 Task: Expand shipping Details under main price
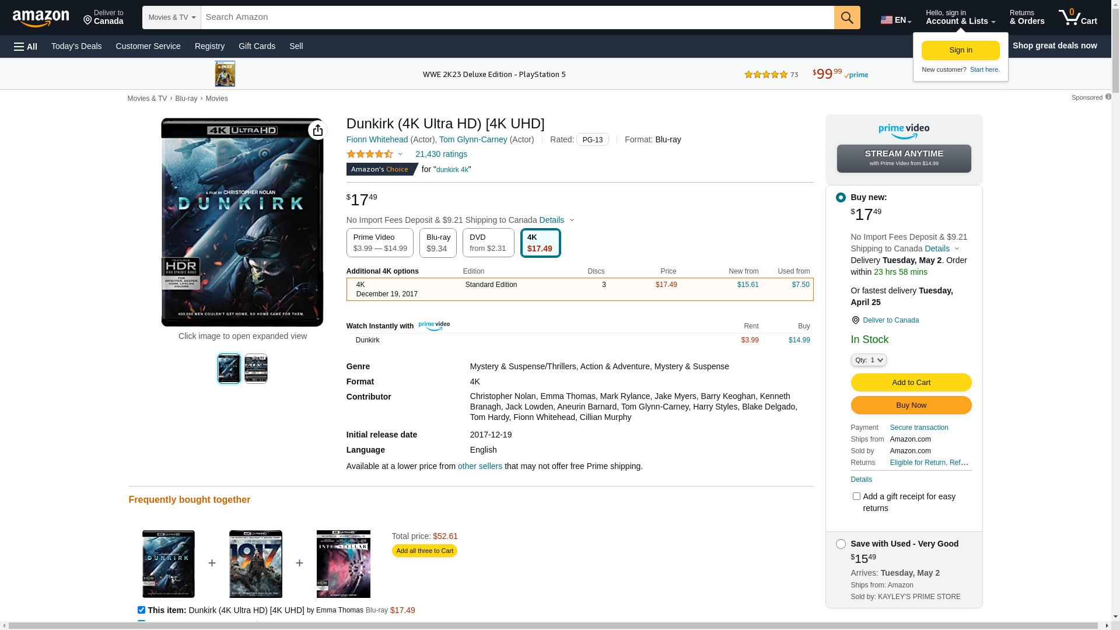click(556, 220)
